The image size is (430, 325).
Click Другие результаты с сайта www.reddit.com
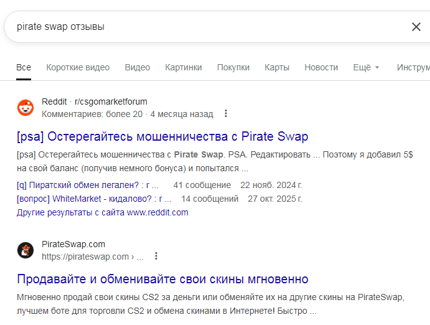tap(102, 212)
